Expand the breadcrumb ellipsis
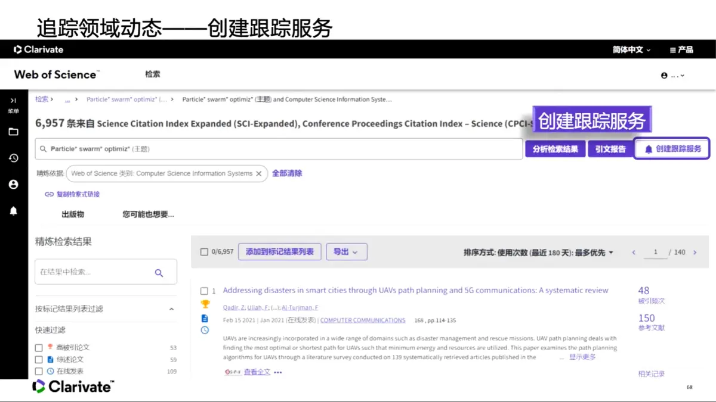Viewport: 716px width, 402px height. (67, 100)
